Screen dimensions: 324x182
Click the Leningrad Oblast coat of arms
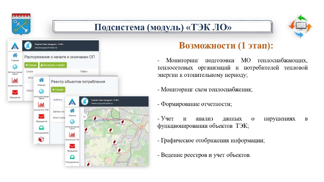[21, 24]
